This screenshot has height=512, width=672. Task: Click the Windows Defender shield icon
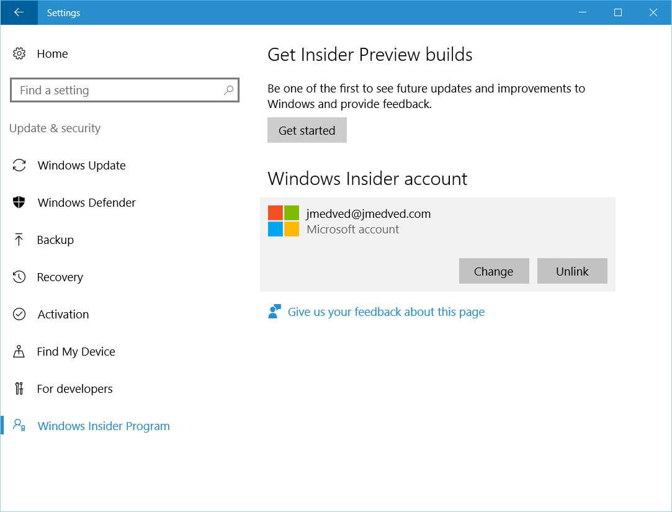pos(19,203)
